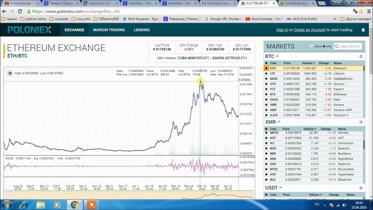Toggle star for NXT row
Image resolution: width=373 pixels, height=210 pixels.
point(266,138)
